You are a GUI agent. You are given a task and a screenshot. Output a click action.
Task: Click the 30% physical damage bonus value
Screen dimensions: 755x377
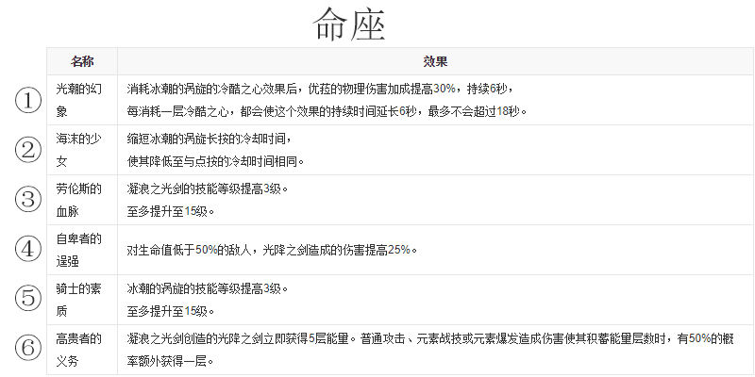tap(445, 88)
